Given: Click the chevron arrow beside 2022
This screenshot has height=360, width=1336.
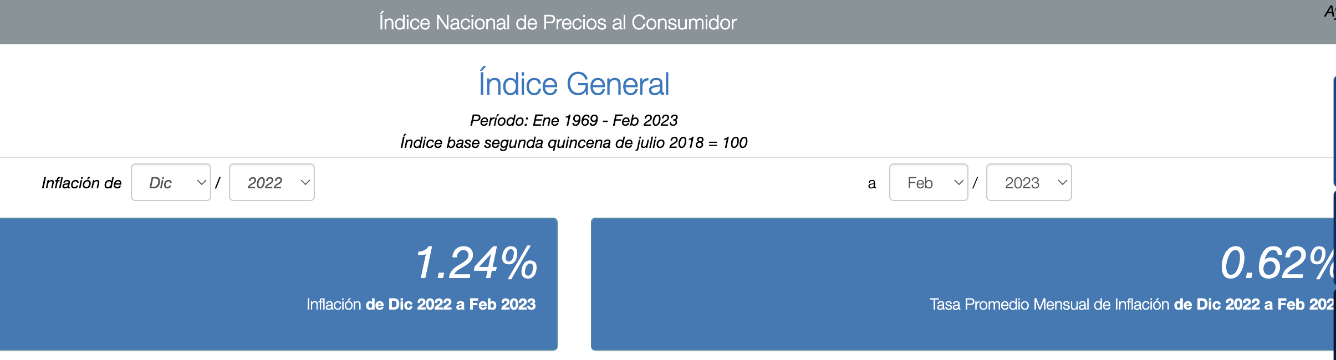Looking at the screenshot, I should point(305,182).
